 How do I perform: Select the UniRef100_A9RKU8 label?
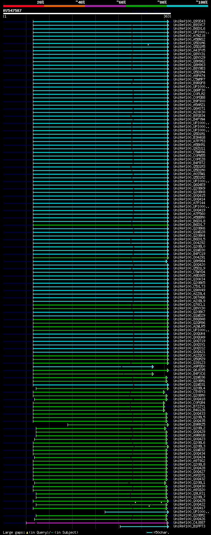pos(189,436)
